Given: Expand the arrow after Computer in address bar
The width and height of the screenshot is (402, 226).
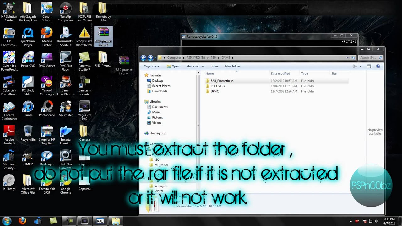Looking at the screenshot, I should point(183,58).
